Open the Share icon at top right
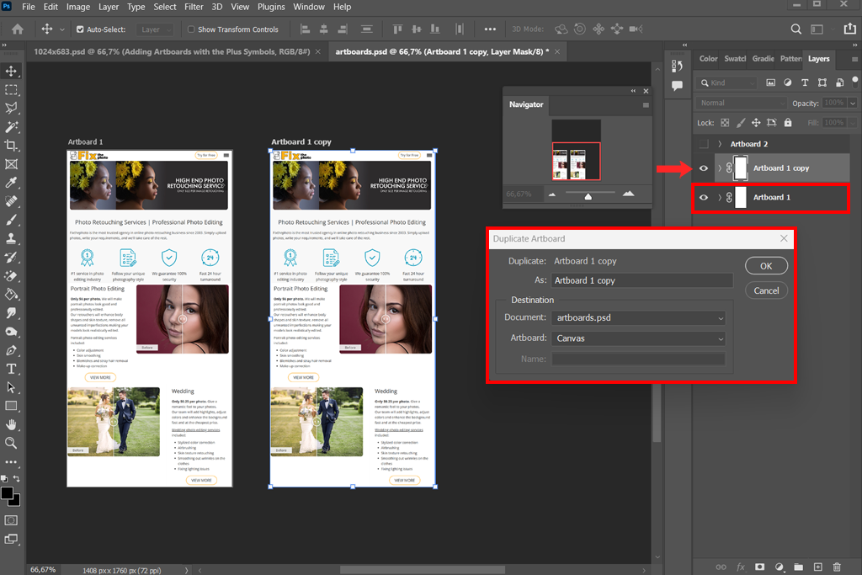 click(x=849, y=29)
